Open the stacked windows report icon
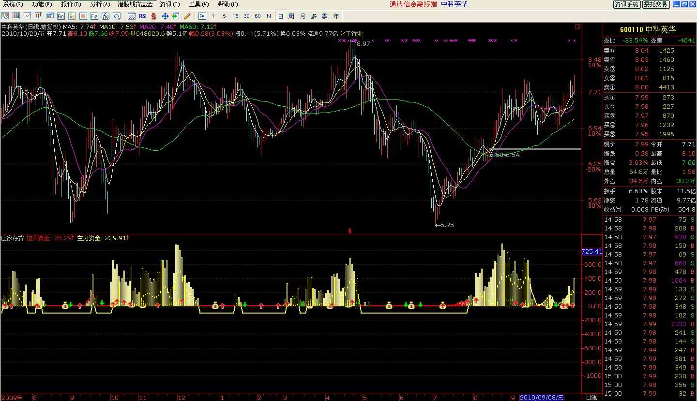Viewport: 697px width, 401px height. (x=49, y=16)
